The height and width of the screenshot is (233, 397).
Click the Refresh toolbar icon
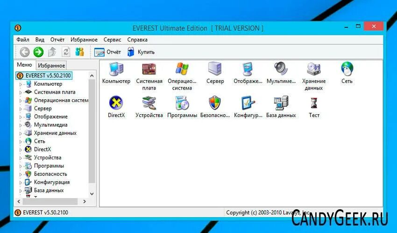tap(66, 52)
